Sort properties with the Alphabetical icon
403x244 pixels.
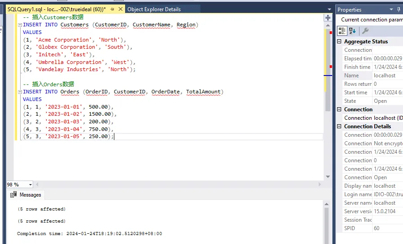pos(352,31)
